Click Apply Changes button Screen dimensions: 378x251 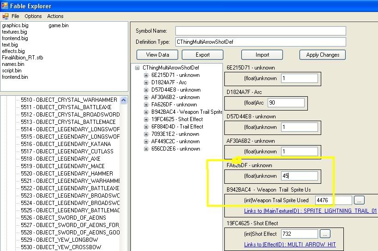tap(323, 55)
